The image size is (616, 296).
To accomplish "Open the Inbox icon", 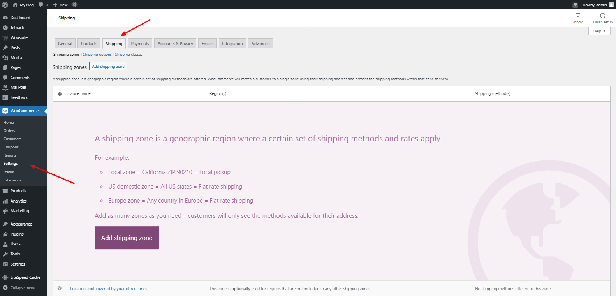I will [578, 16].
